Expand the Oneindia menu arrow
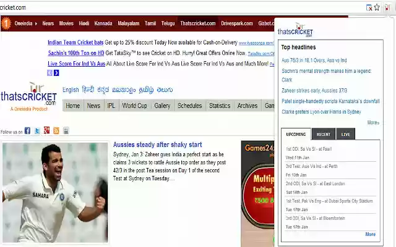This screenshot has width=396, height=247. [36, 23]
